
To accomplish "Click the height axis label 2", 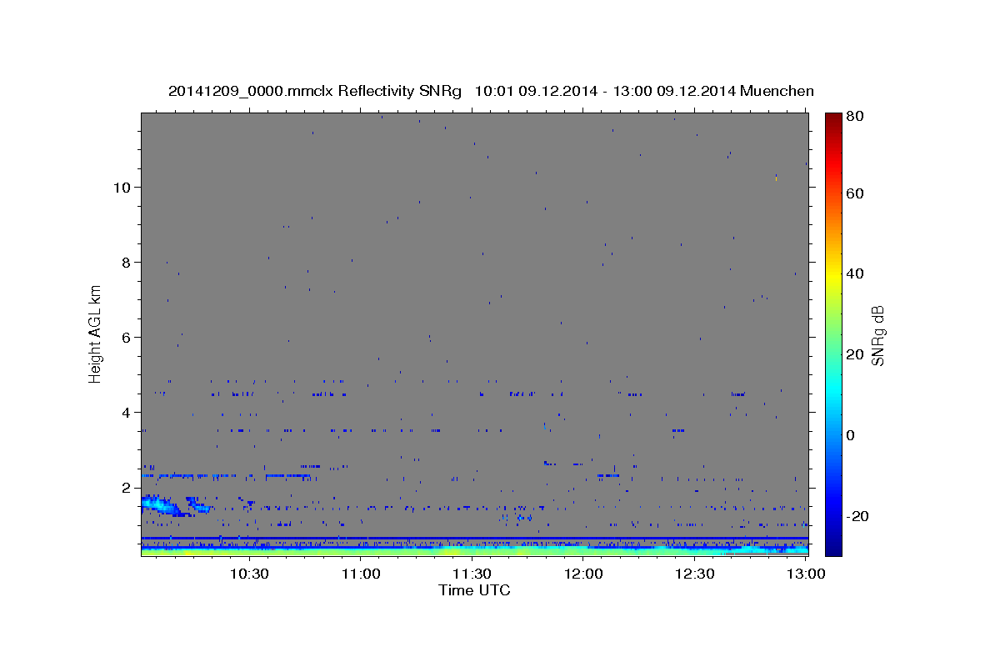I will pos(126,487).
